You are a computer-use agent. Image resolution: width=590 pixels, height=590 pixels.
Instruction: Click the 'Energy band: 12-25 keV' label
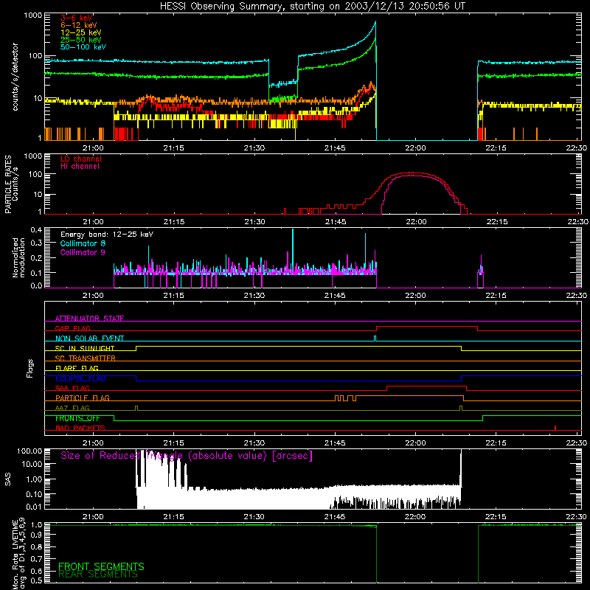(107, 235)
